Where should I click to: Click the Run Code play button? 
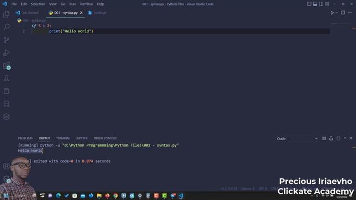[x=332, y=13]
